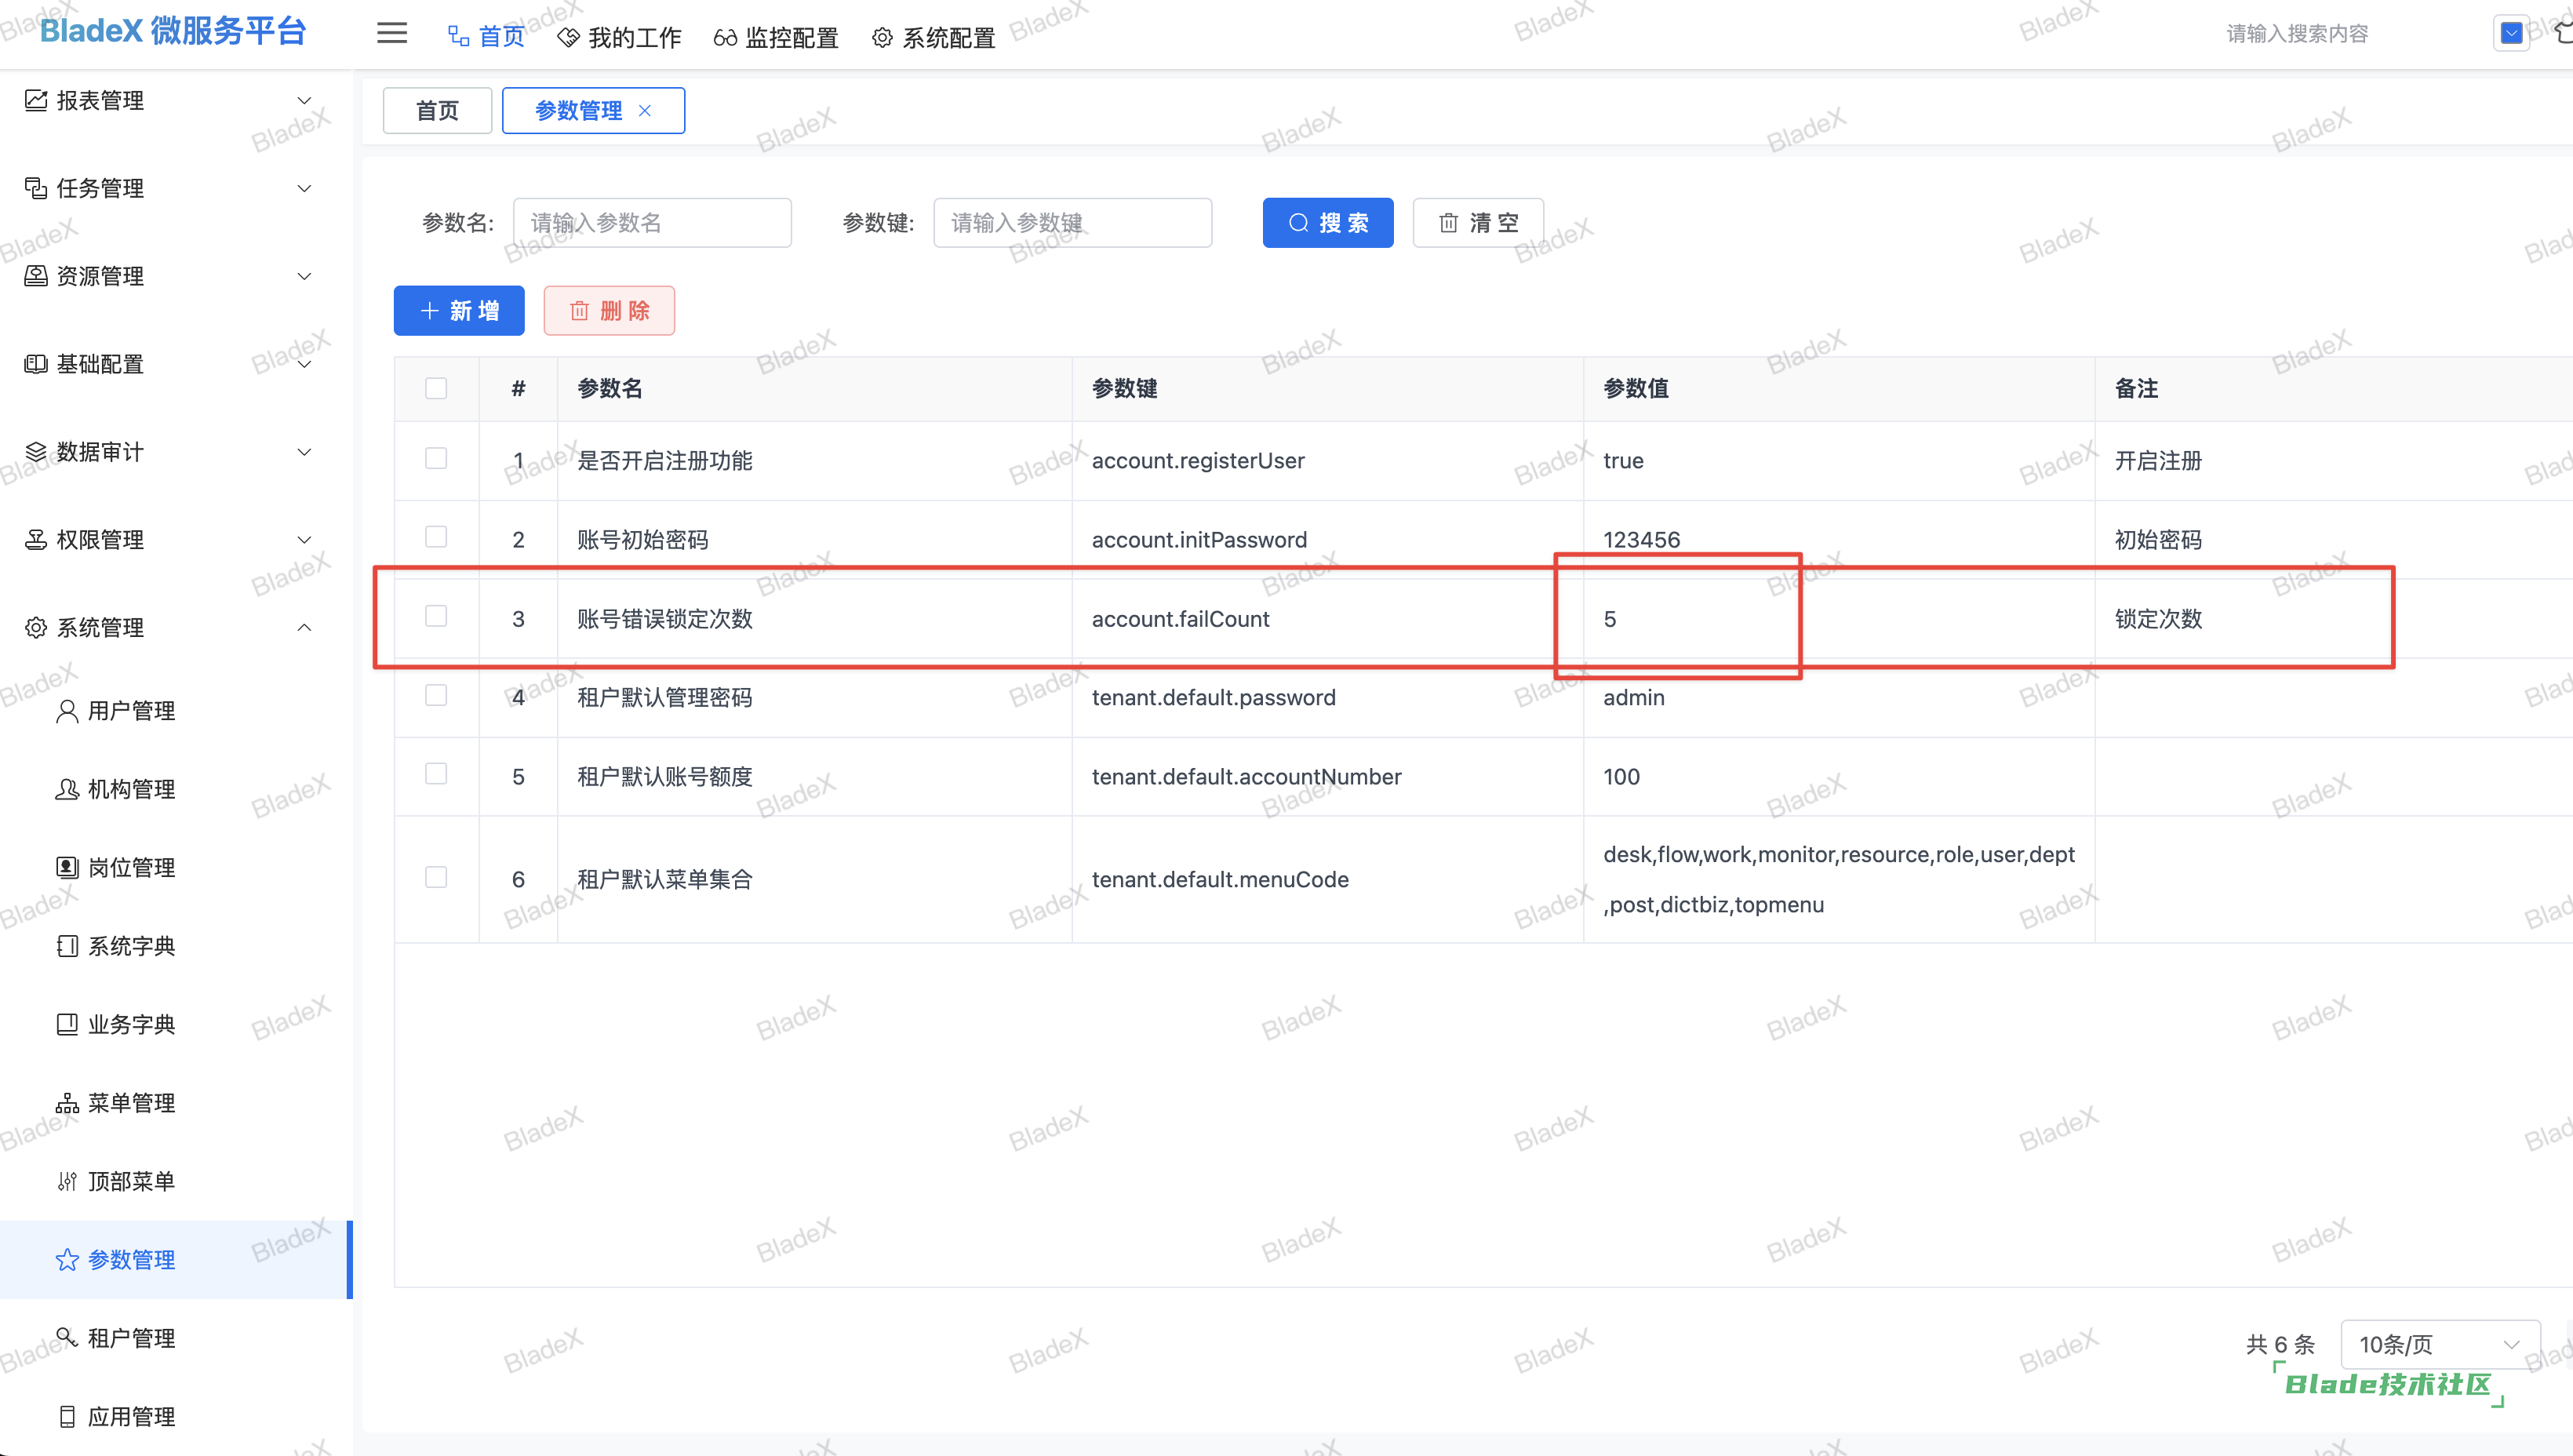Open 监控配置 in top navigation

pos(776,37)
